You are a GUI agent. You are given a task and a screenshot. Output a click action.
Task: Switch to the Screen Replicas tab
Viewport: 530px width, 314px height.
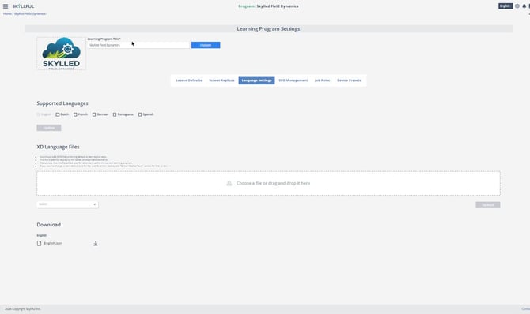[x=221, y=80]
